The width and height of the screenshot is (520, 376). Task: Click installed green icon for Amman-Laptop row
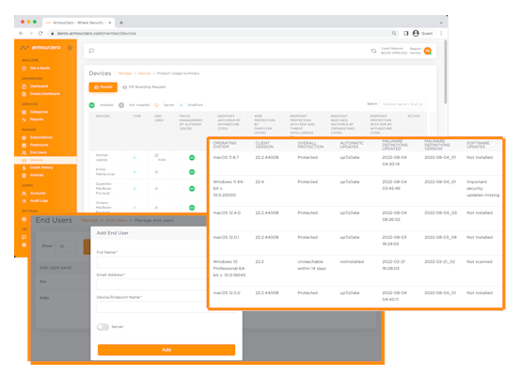(192, 158)
